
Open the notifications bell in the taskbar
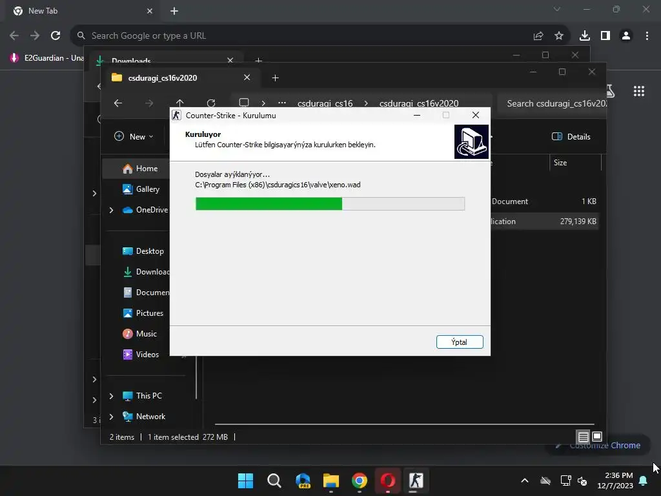tap(644, 480)
